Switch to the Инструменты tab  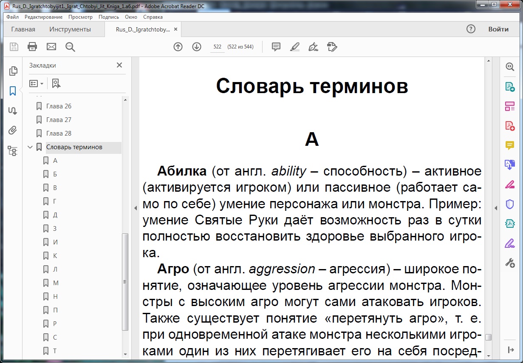pos(70,29)
